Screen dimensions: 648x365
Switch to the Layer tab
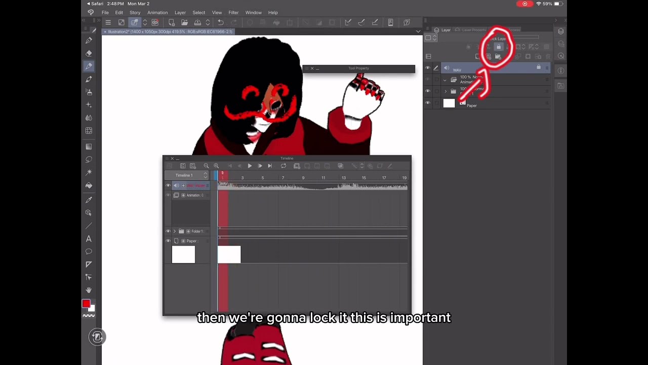click(x=442, y=30)
